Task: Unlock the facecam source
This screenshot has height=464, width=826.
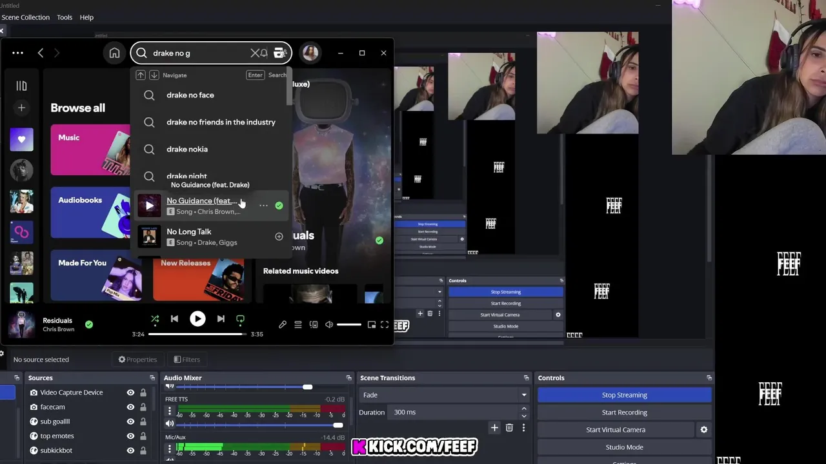Action: click(143, 407)
